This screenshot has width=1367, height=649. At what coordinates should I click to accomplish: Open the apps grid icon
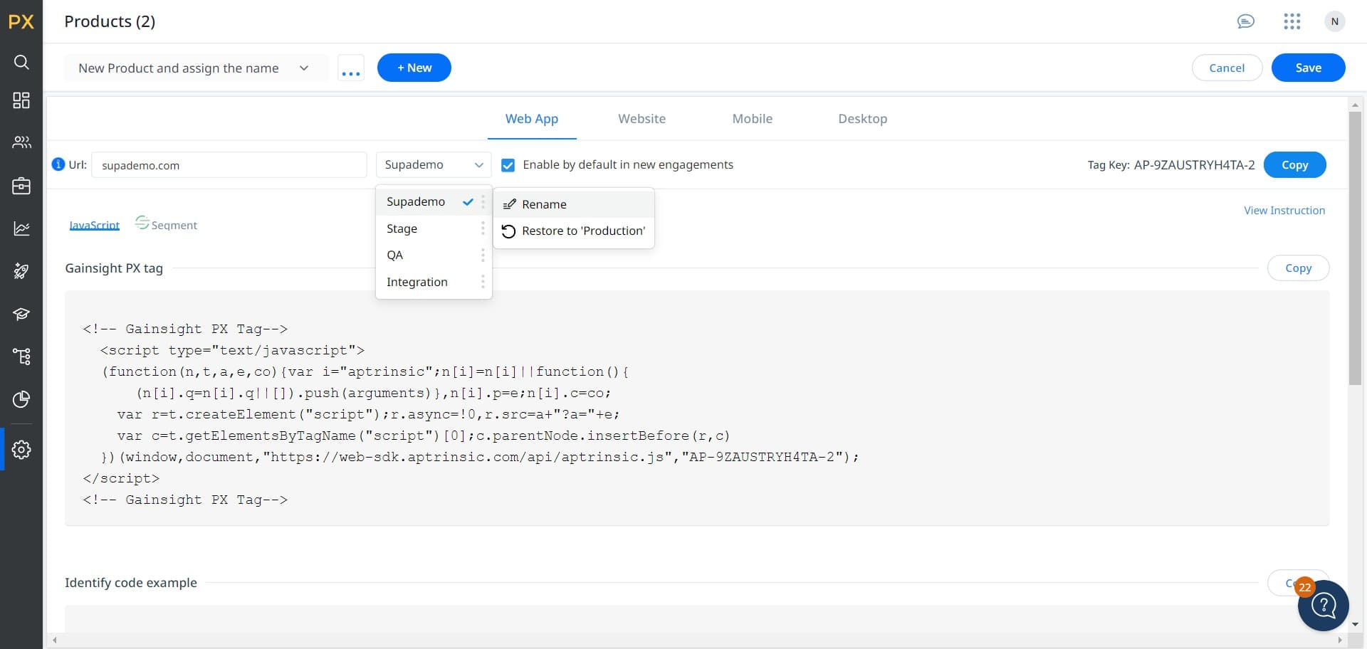1292,21
